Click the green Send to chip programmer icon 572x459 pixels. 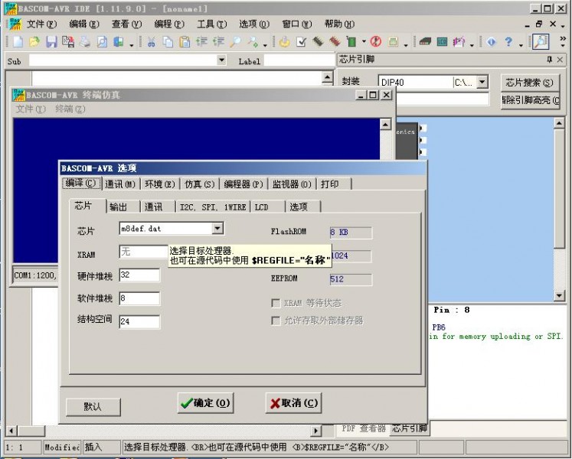click(351, 41)
